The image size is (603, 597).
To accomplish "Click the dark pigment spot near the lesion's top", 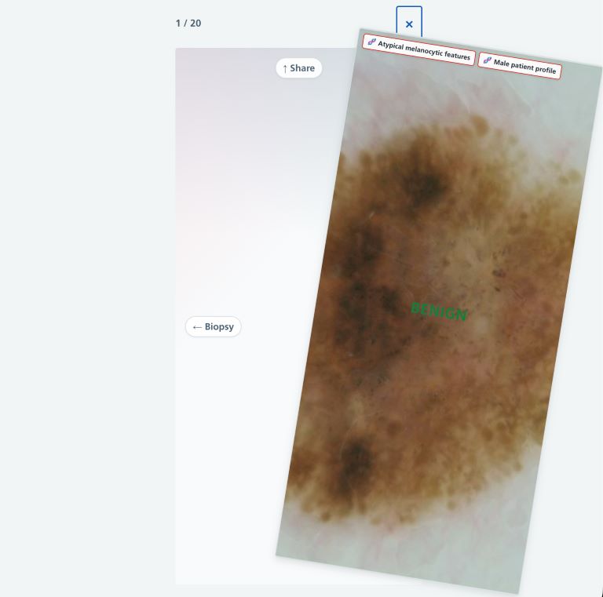I will pos(424,184).
